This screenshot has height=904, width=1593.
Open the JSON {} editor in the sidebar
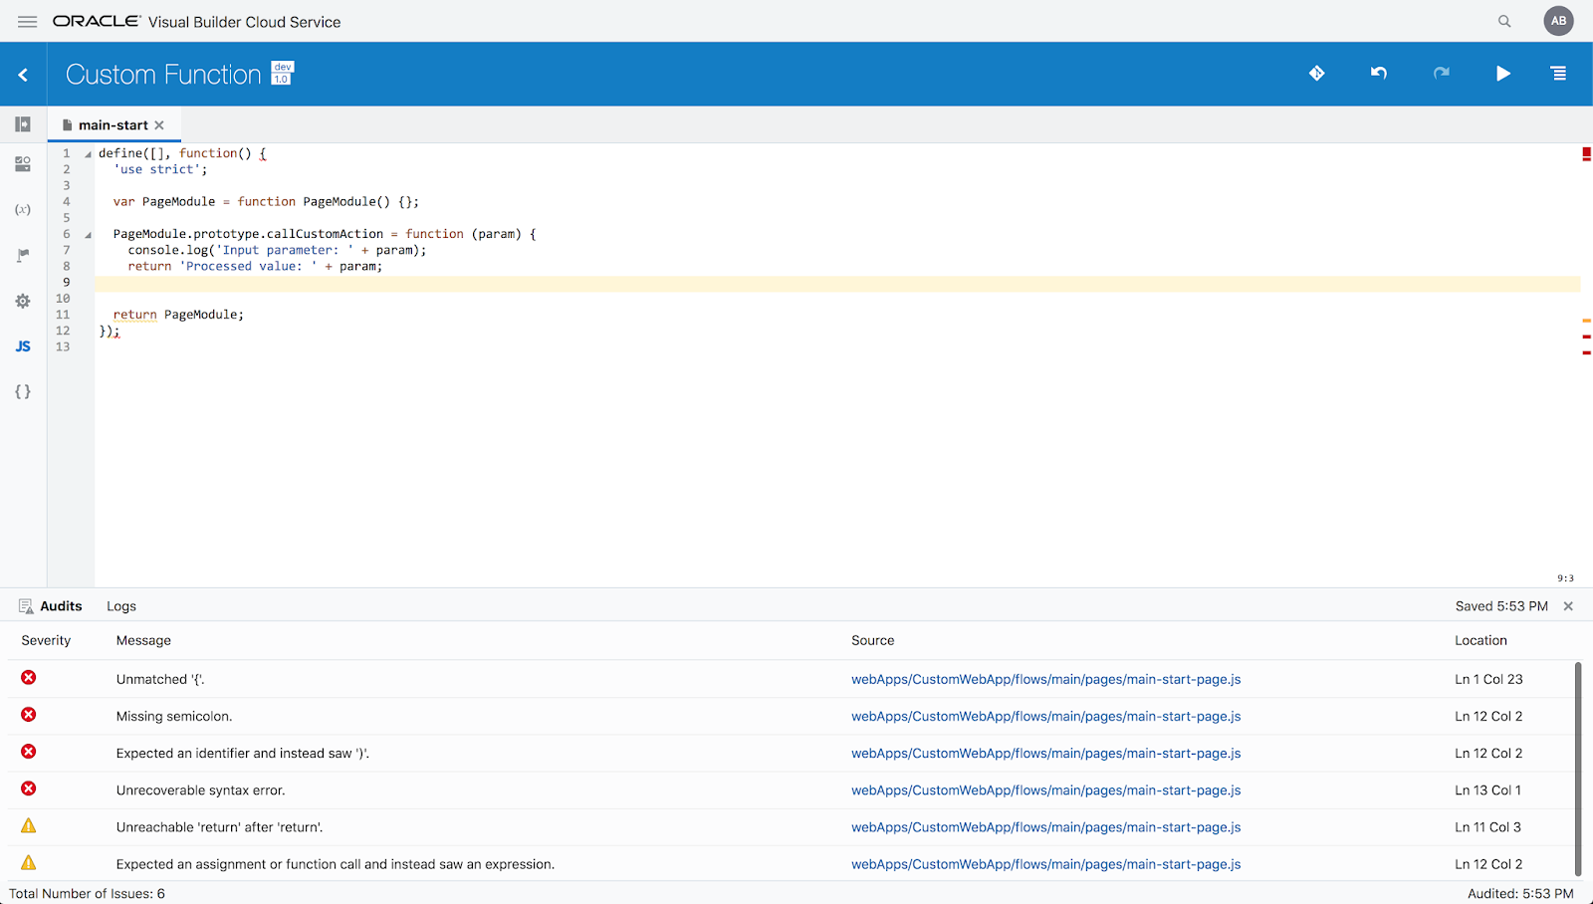coord(22,391)
